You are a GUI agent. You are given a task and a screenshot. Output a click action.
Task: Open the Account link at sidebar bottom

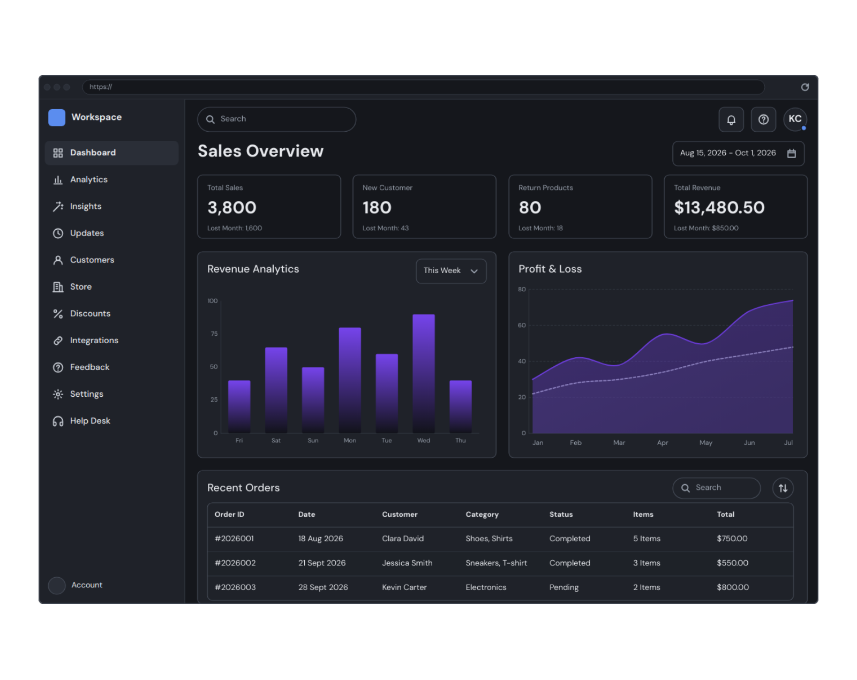tap(87, 585)
